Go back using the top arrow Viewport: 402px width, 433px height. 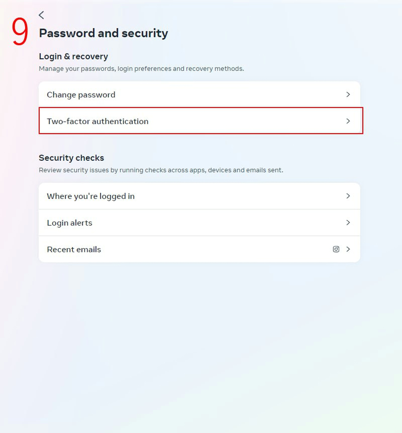click(x=41, y=15)
